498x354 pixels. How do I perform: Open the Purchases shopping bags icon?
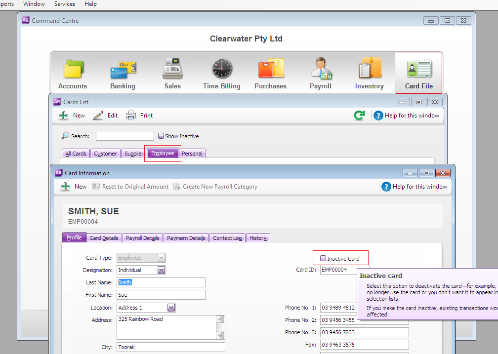pos(271,68)
